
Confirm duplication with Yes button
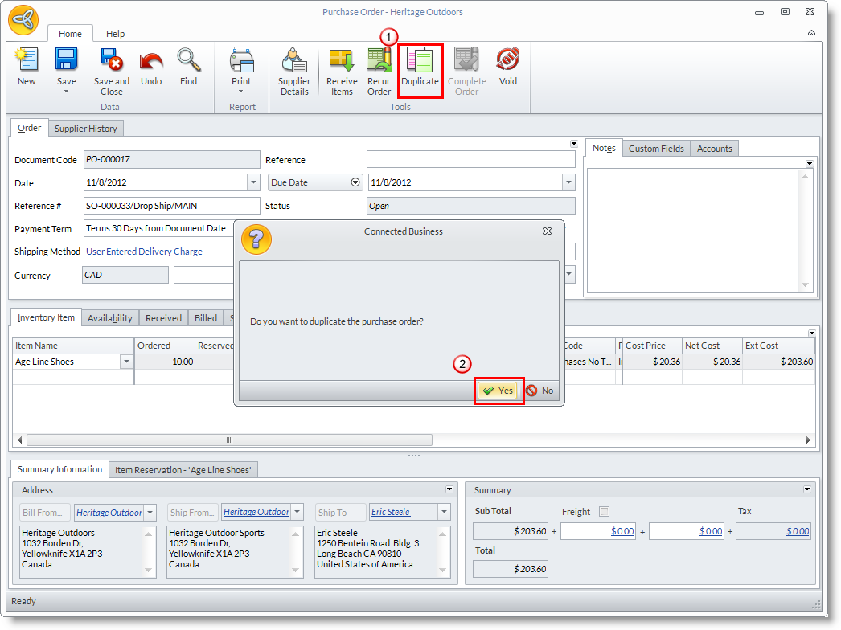pyautogui.click(x=498, y=391)
